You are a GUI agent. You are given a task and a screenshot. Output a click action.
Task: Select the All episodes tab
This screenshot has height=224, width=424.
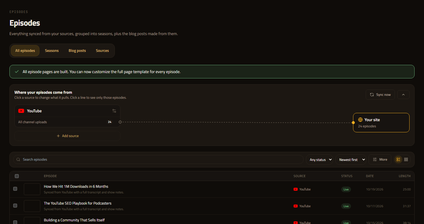click(x=25, y=51)
